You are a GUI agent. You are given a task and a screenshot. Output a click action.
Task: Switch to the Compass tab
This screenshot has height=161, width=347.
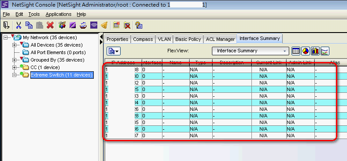tap(143, 39)
